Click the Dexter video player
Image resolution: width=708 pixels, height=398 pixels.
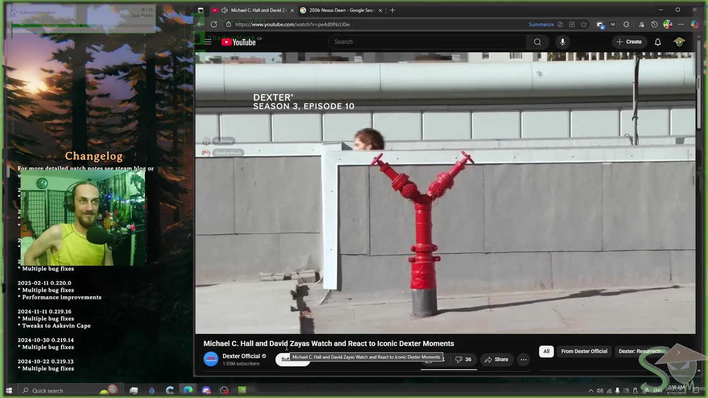[445, 193]
